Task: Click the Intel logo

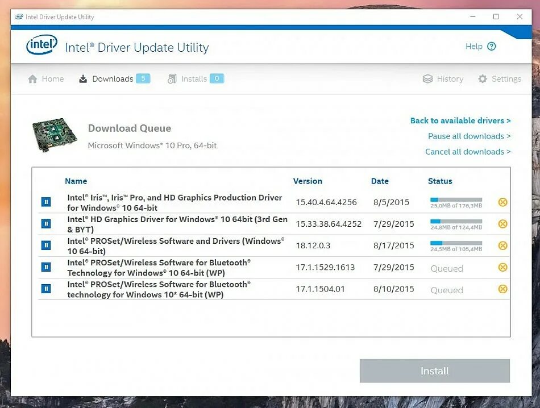Action: [x=41, y=45]
